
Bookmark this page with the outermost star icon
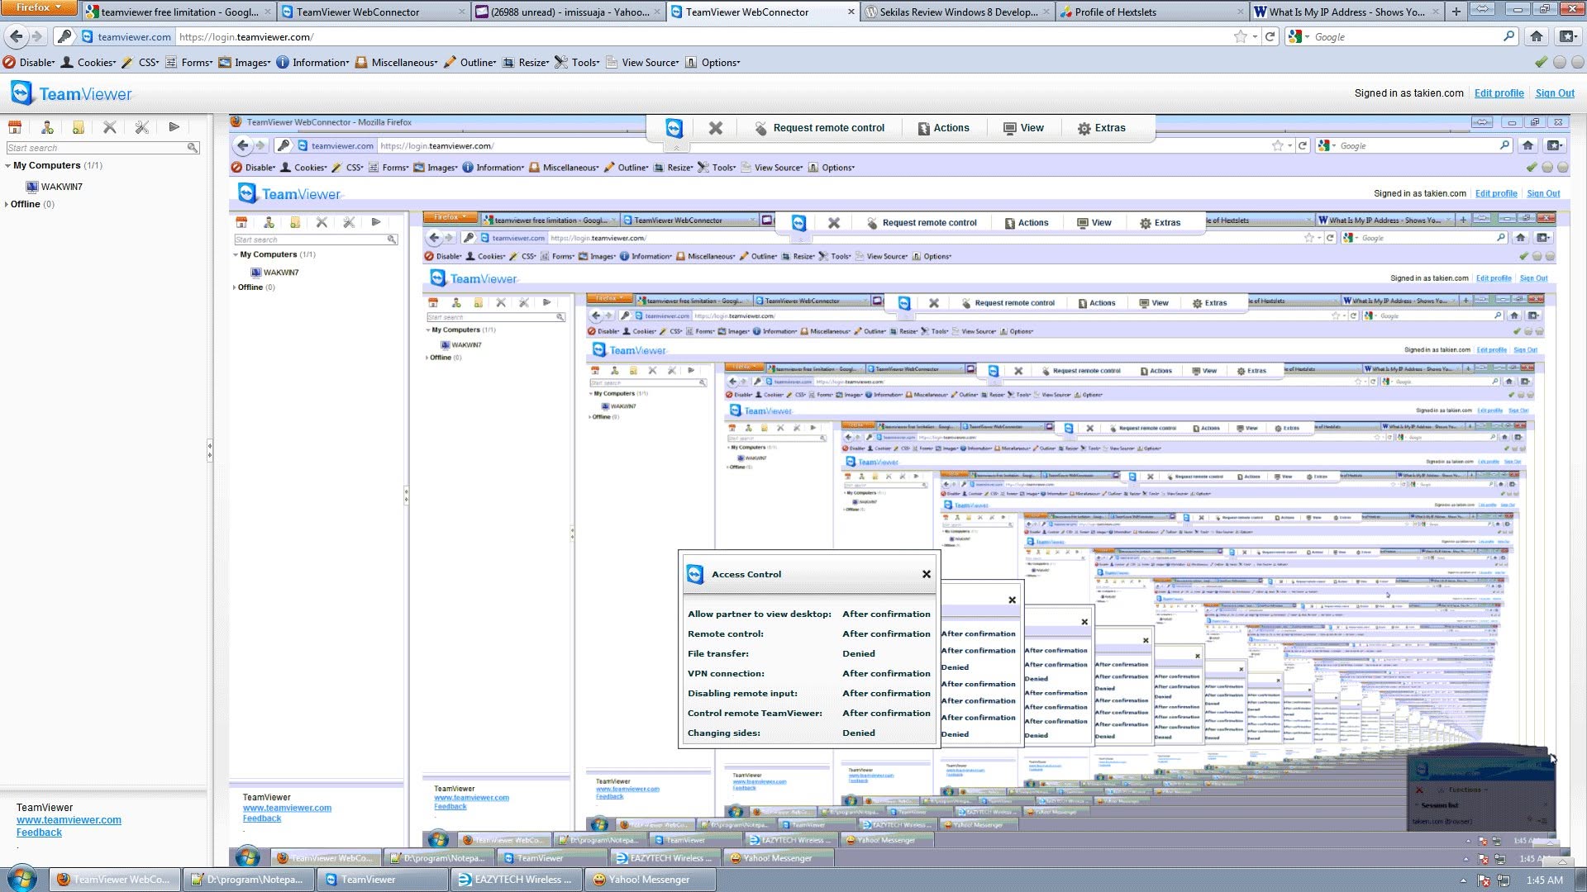click(1240, 36)
